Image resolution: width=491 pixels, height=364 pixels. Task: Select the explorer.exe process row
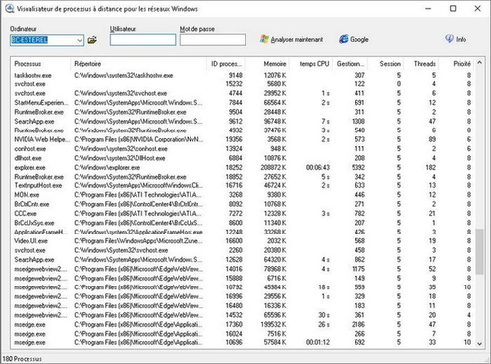(x=244, y=168)
